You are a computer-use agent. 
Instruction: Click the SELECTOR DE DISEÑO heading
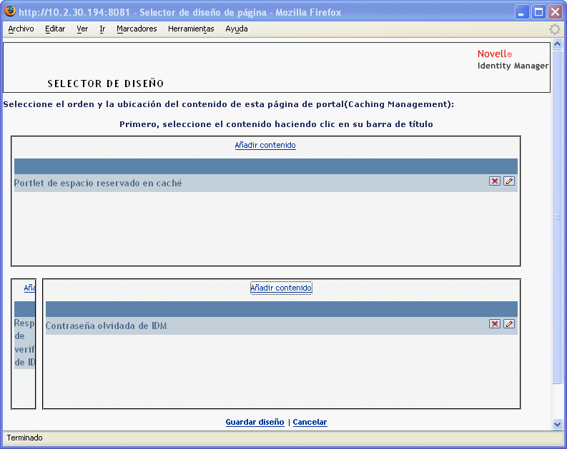click(x=106, y=84)
